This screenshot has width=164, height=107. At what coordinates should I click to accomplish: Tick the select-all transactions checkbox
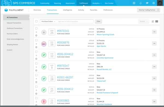[x=36, y=21]
